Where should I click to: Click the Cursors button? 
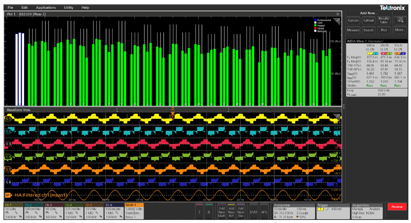point(353,20)
